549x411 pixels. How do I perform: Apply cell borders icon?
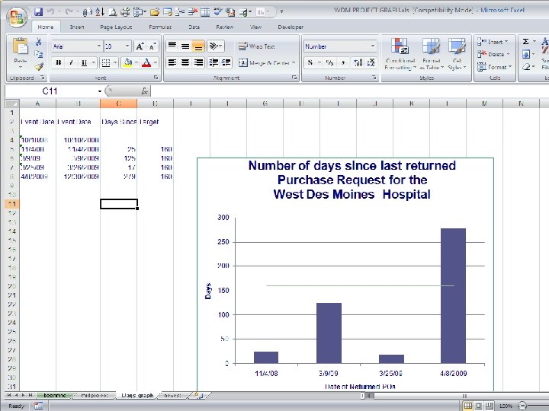click(106, 62)
